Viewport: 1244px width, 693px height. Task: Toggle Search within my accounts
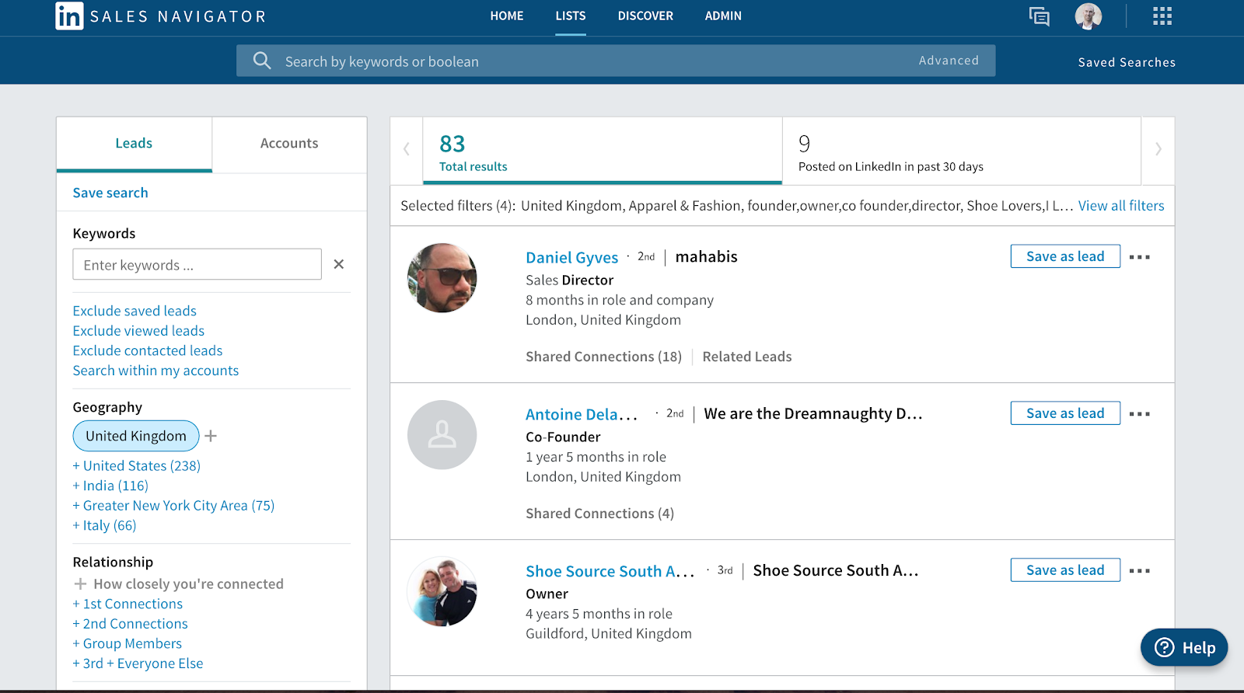pyautogui.click(x=155, y=371)
